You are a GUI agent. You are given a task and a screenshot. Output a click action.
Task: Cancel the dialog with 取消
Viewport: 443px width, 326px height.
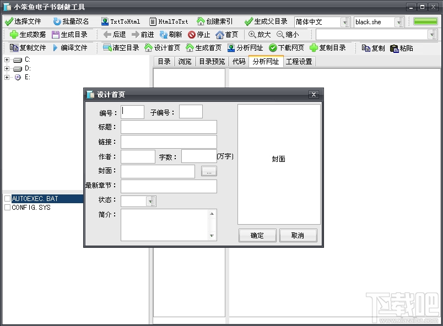pos(298,235)
